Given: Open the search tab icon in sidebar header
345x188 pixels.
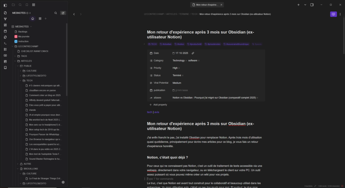Looking at the screenshot, I should pyautogui.click(x=20, y=5).
